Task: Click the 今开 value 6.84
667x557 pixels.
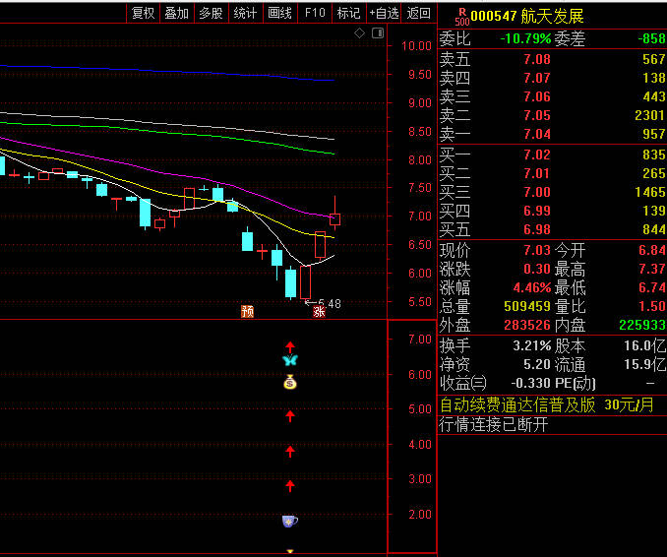Action: [652, 250]
